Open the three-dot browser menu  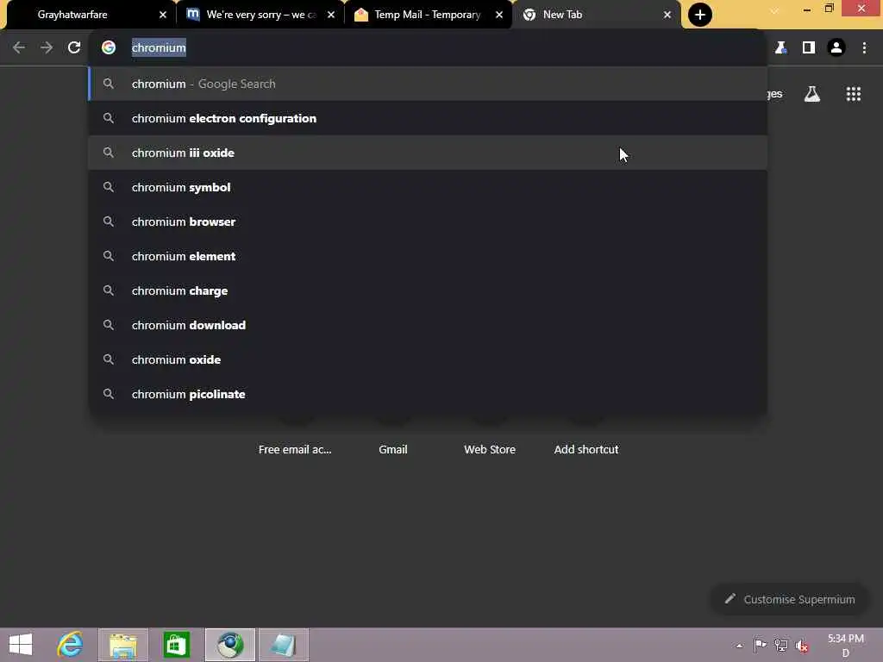tap(864, 48)
